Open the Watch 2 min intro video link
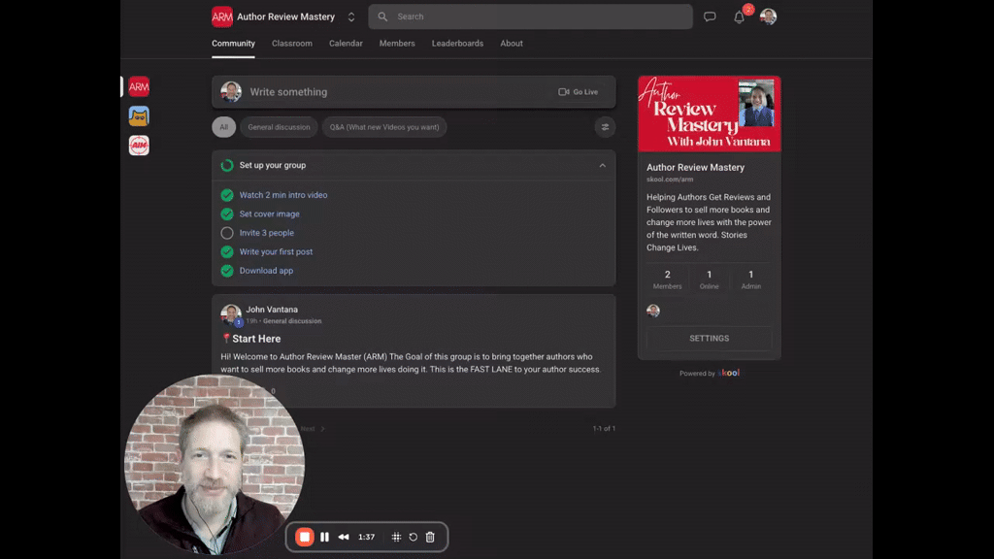The height and width of the screenshot is (559, 994). [283, 195]
